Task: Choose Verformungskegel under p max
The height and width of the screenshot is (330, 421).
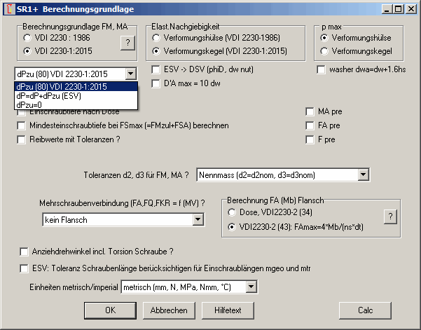Action: pos(325,51)
